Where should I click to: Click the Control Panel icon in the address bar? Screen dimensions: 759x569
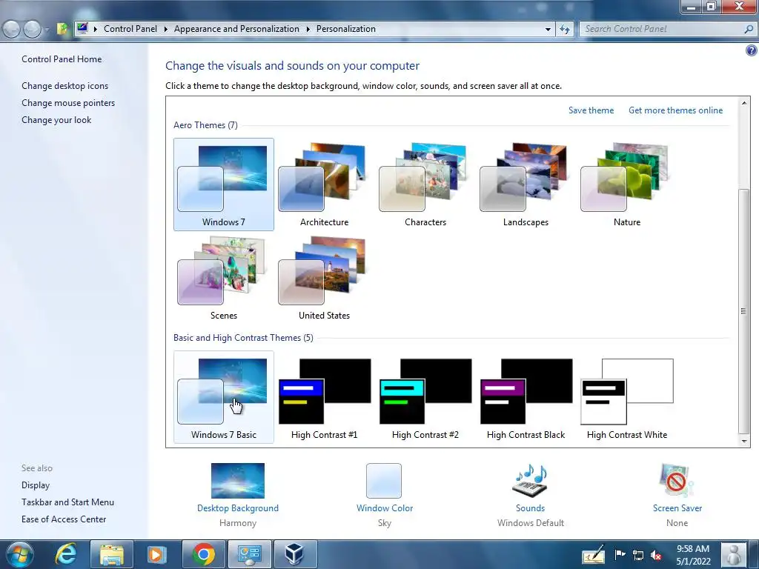click(x=82, y=29)
